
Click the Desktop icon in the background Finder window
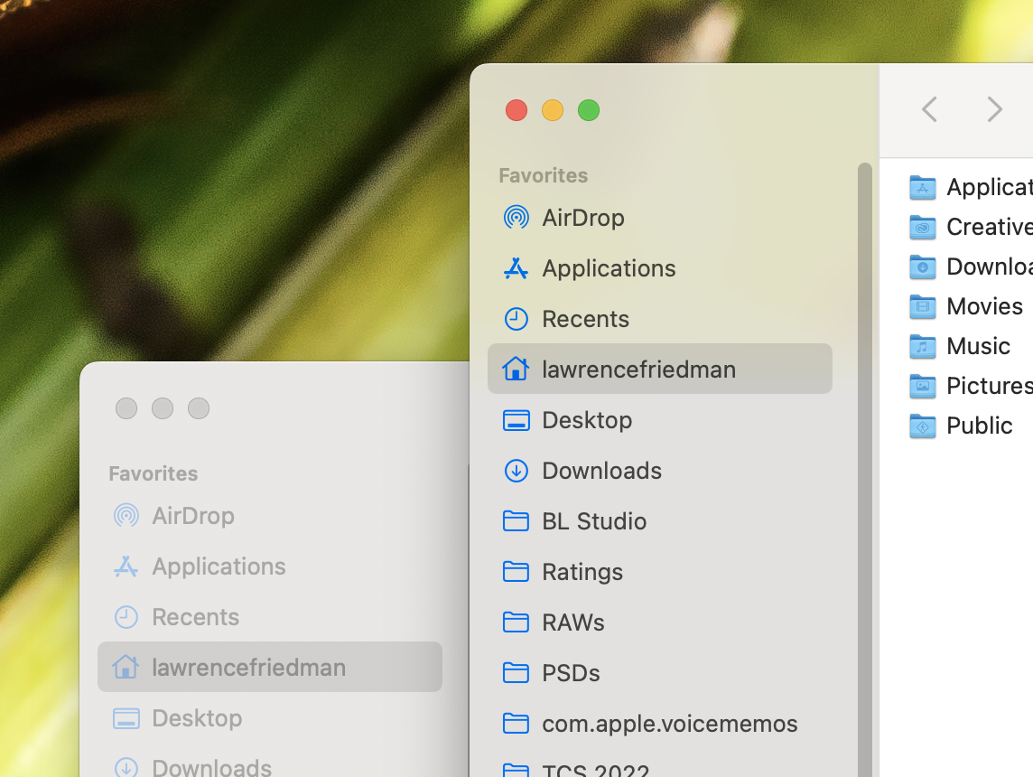point(126,718)
